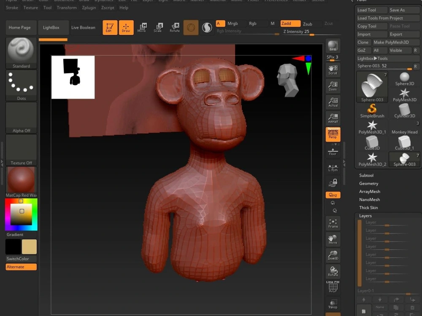The image size is (422, 316).
Task: Toggle XYZ rotation mode
Action: 333,195
